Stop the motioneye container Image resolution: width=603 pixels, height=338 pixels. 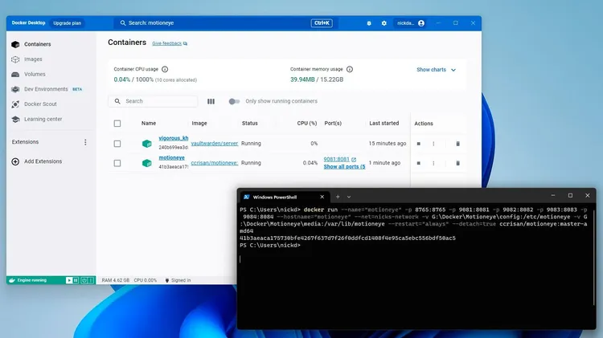coord(418,163)
